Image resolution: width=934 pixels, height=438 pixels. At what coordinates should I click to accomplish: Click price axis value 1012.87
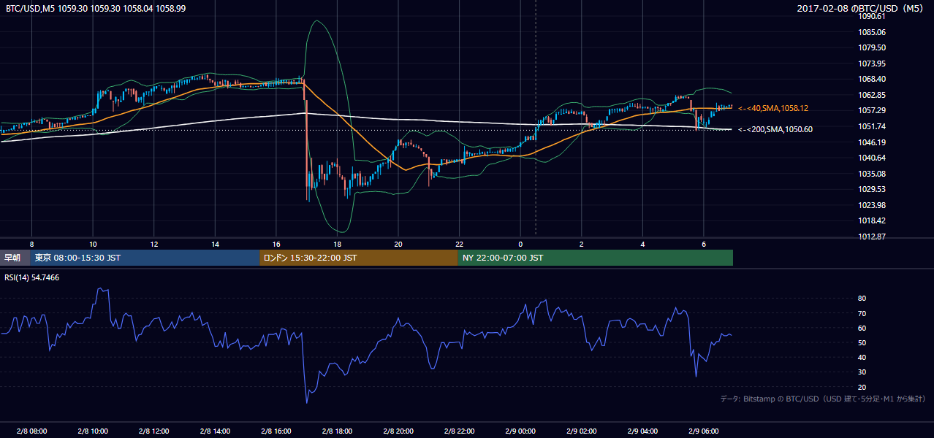873,237
